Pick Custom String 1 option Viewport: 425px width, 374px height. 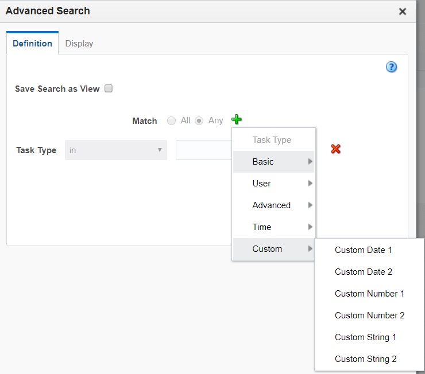tap(365, 337)
